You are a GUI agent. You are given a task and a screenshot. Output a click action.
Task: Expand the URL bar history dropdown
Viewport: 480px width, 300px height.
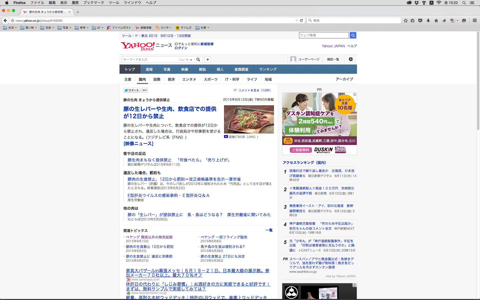[x=297, y=20]
